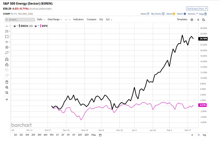This screenshot has width=220, height=144.
Task: Open the Help link
Action: [203, 14]
